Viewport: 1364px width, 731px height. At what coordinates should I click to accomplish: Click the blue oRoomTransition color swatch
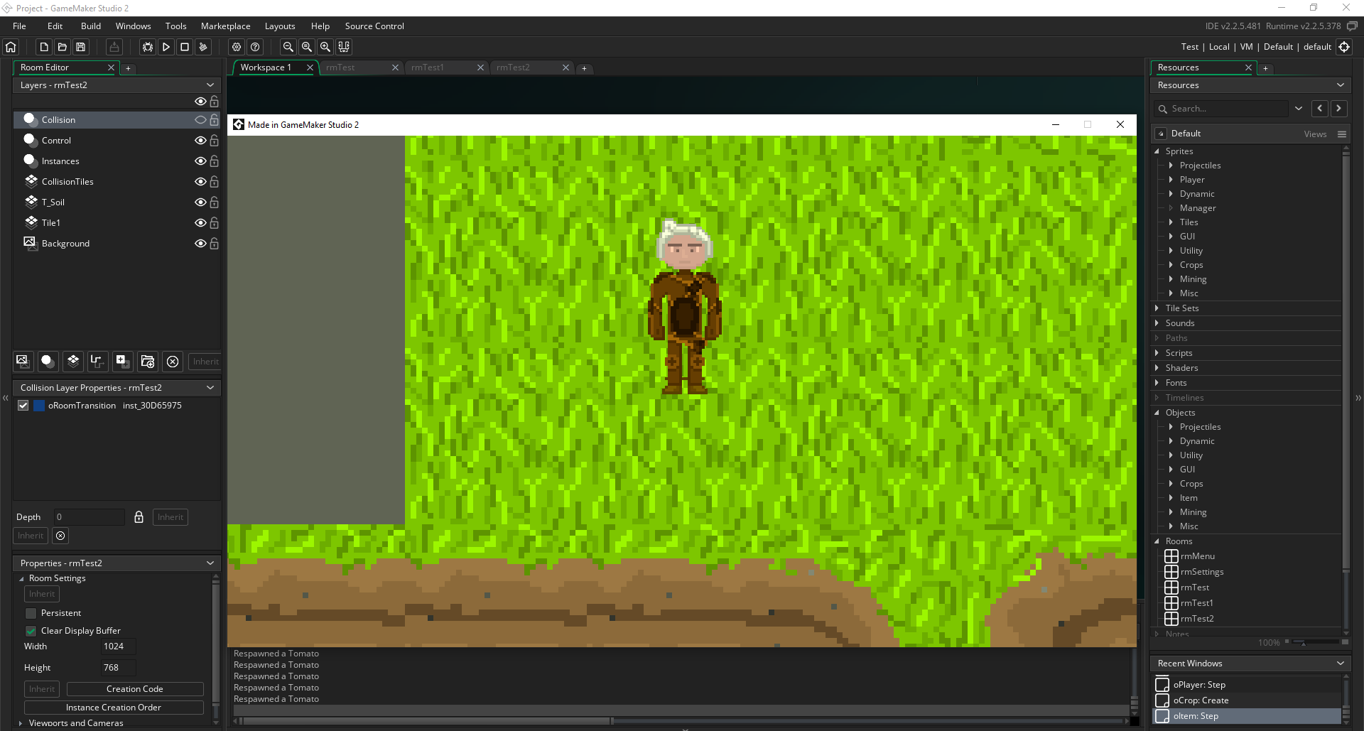tap(40, 406)
